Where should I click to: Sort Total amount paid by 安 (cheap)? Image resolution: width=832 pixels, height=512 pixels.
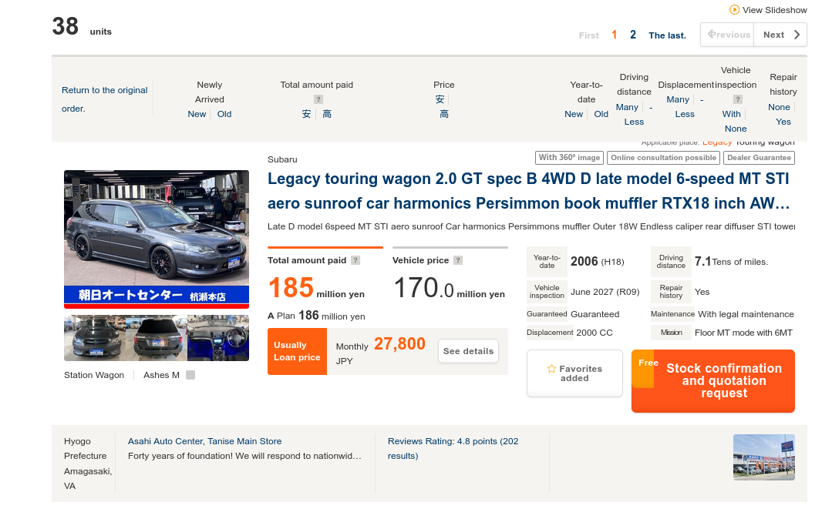(x=306, y=114)
